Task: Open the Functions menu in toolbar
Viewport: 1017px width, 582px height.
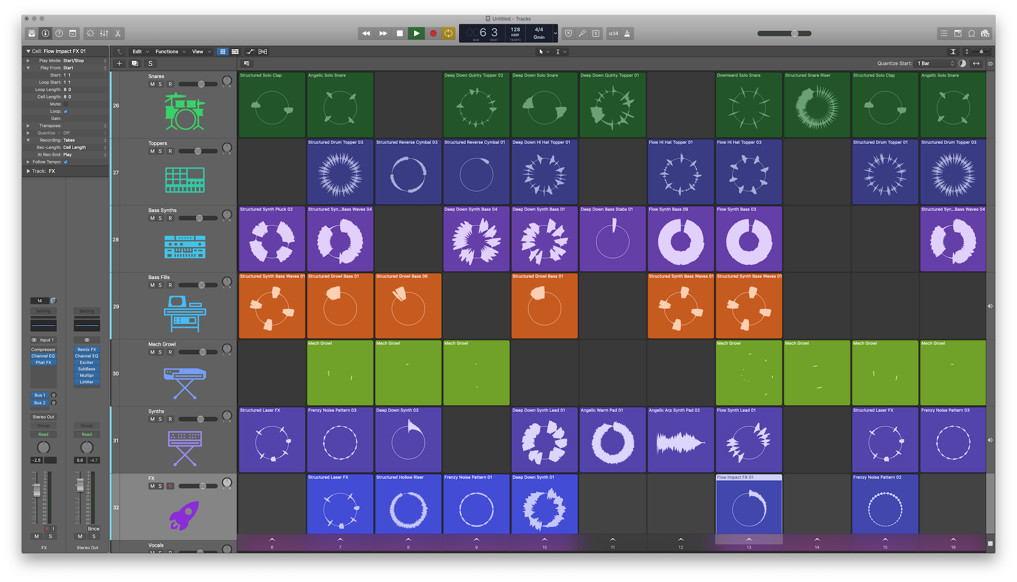Action: point(170,51)
